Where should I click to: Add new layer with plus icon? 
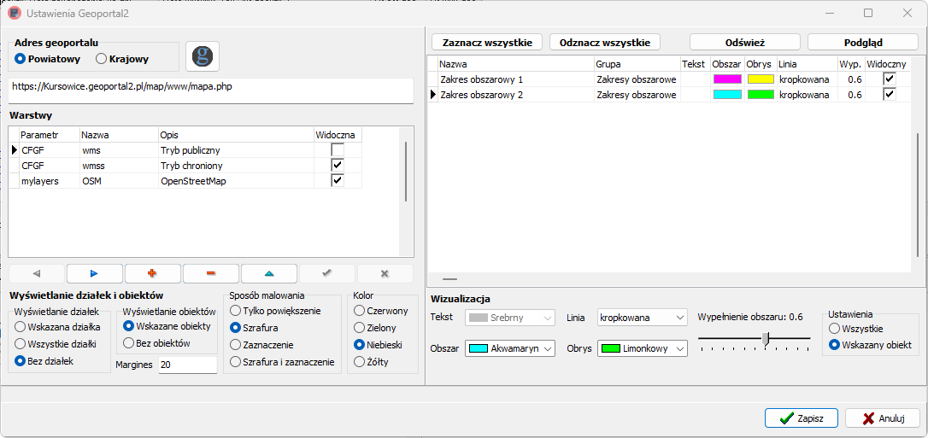click(x=153, y=274)
